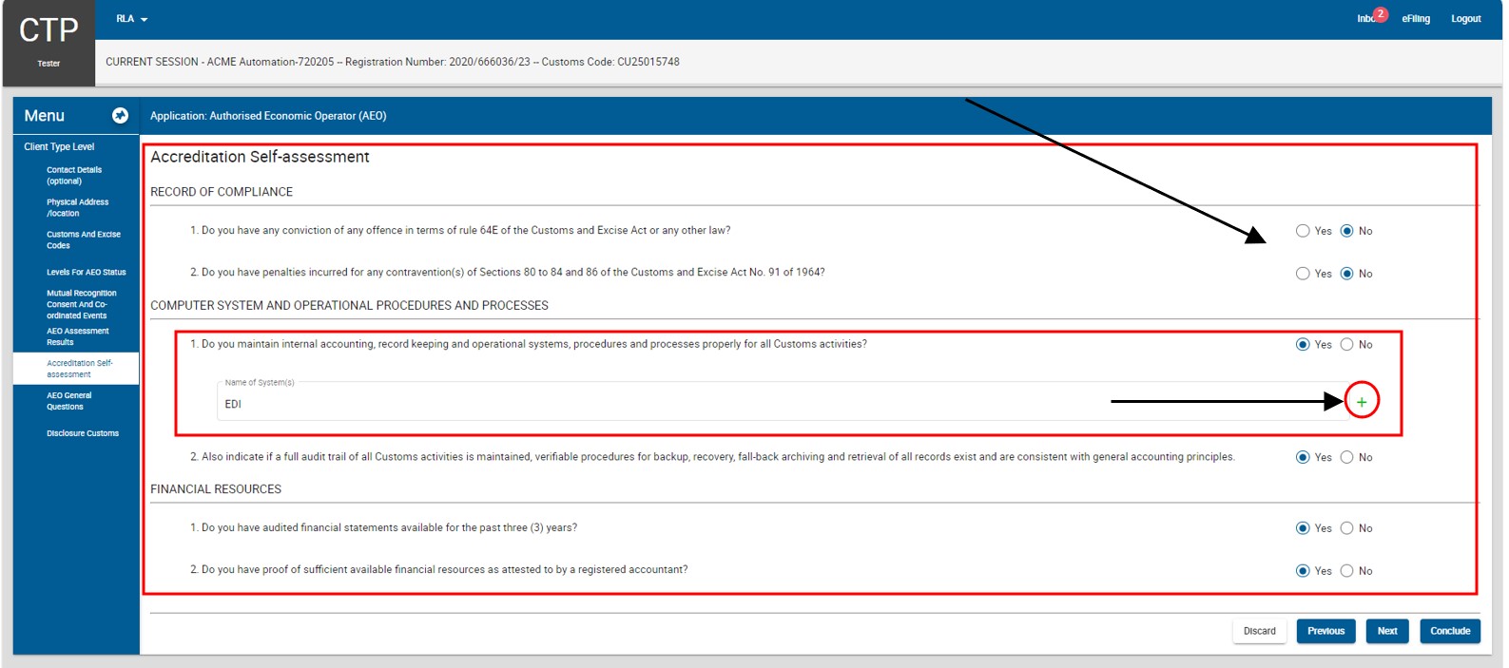Click the Tester user label under CTP
The image size is (1509, 668).
48,64
